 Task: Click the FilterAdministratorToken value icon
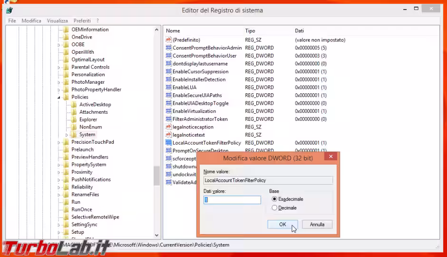coord(168,119)
